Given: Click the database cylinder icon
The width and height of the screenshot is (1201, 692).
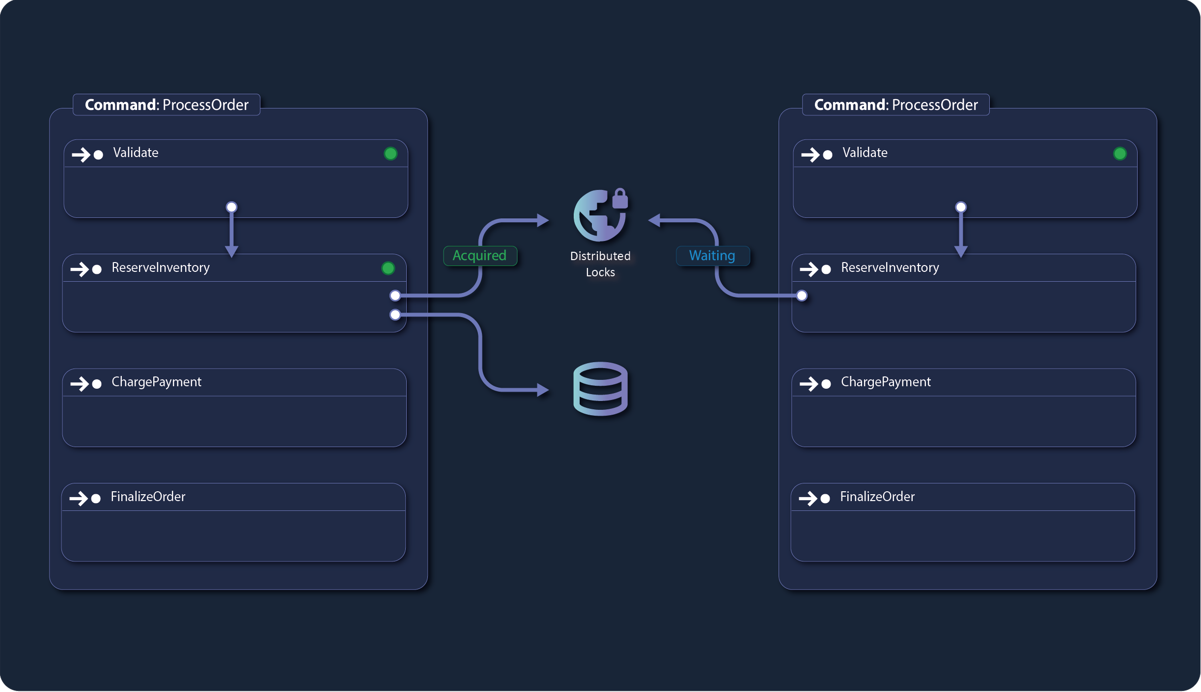Looking at the screenshot, I should coord(600,389).
